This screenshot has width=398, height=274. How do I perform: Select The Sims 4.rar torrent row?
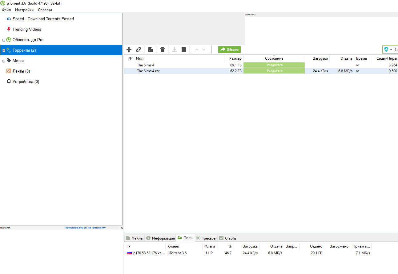[261, 71]
